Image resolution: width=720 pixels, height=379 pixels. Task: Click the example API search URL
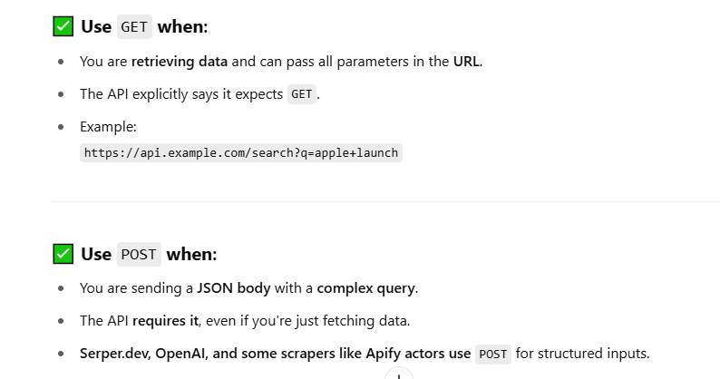pyautogui.click(x=240, y=152)
